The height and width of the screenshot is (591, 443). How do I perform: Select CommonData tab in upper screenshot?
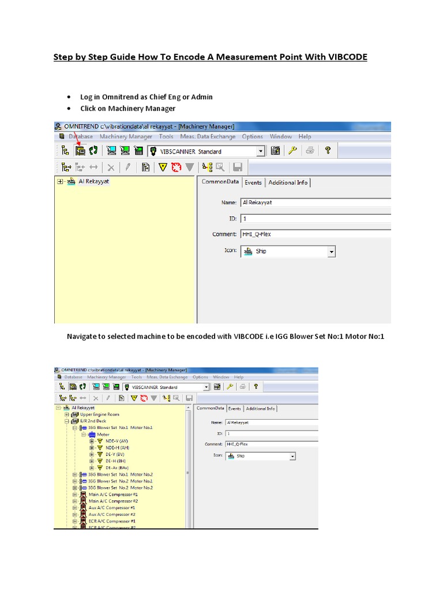click(x=220, y=182)
